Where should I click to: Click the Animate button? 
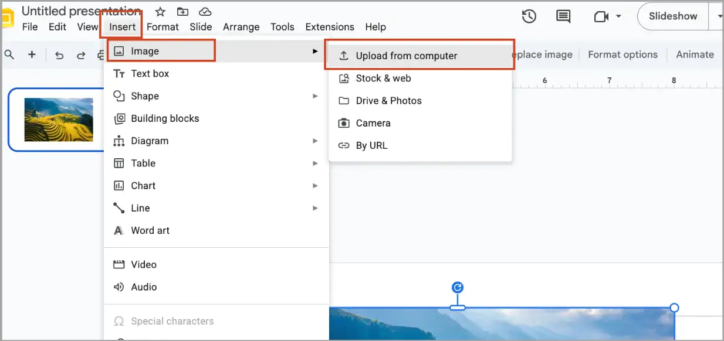coord(695,54)
